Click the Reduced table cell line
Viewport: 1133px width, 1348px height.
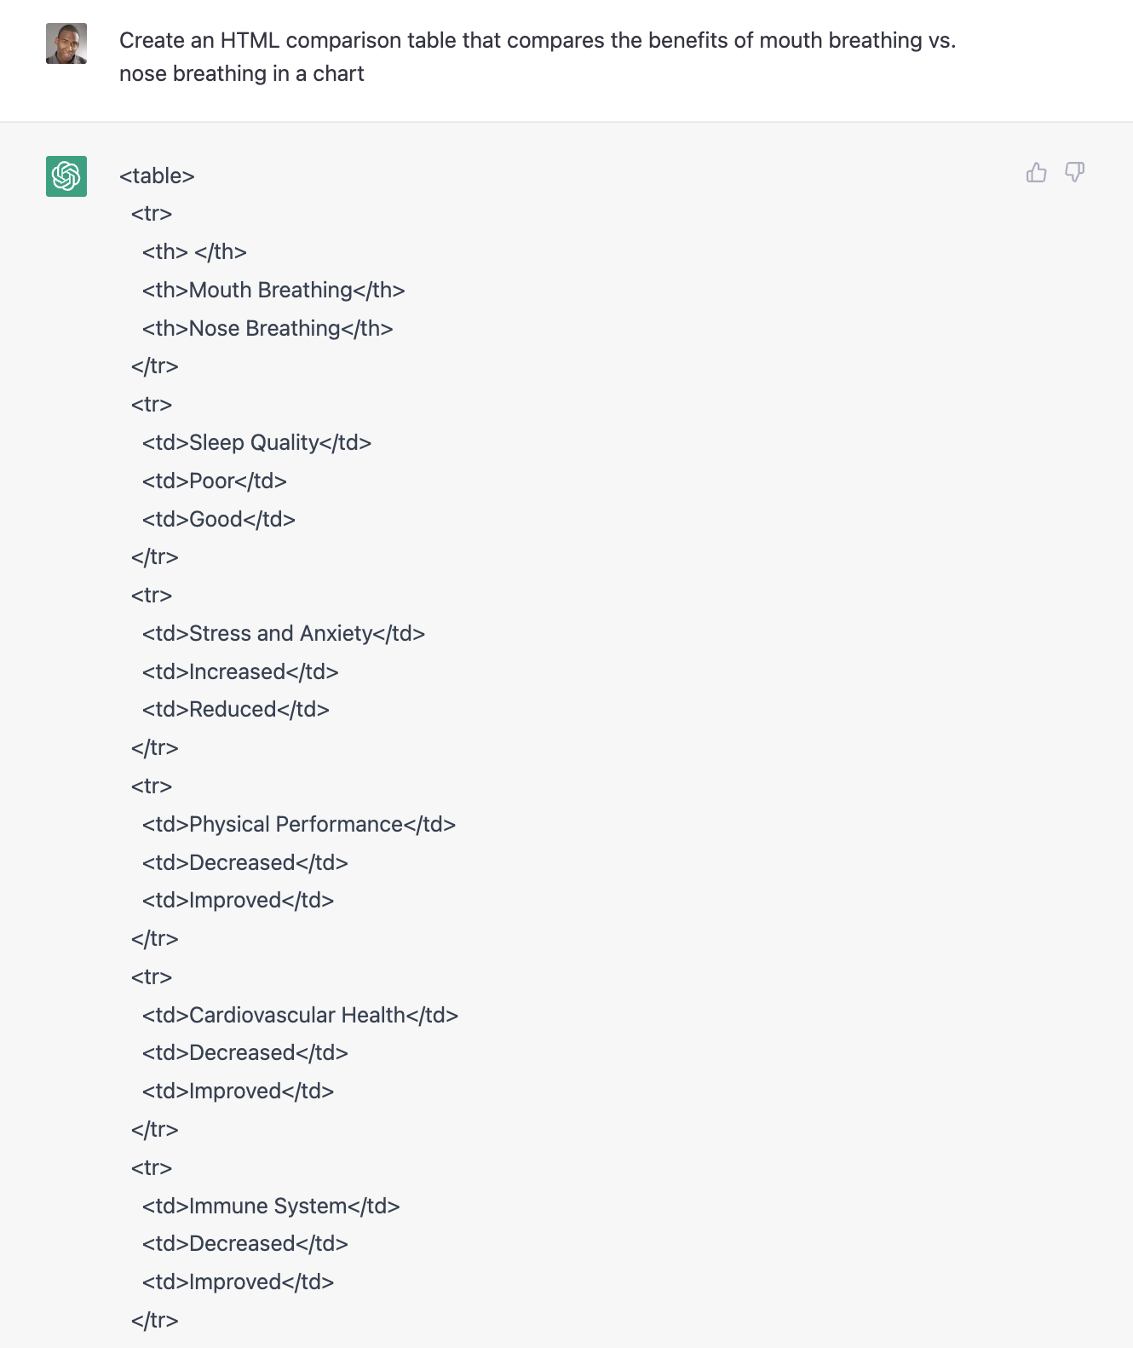[235, 710]
